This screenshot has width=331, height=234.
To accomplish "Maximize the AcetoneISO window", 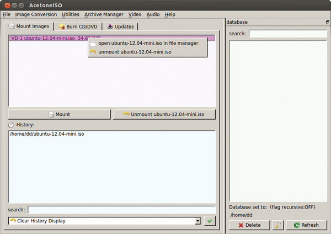I will [22, 6].
